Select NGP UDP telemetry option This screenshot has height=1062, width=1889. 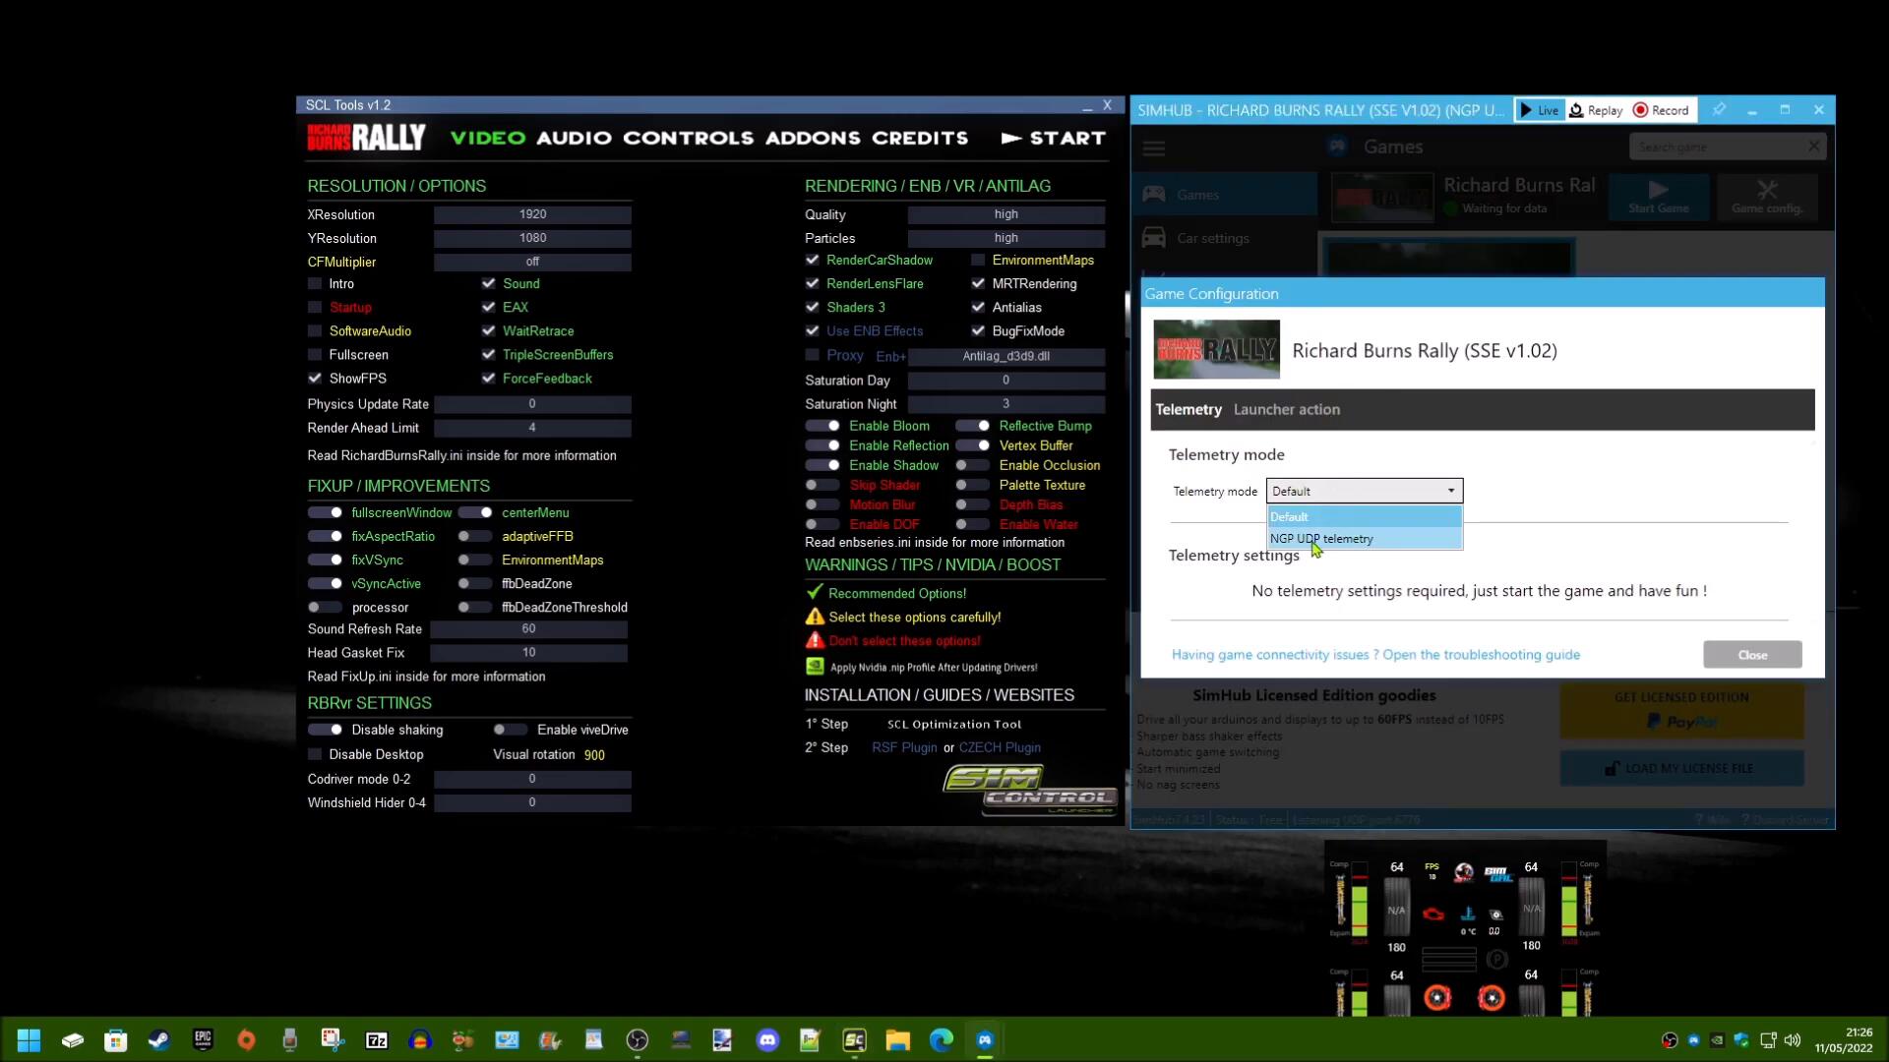tap(1321, 539)
